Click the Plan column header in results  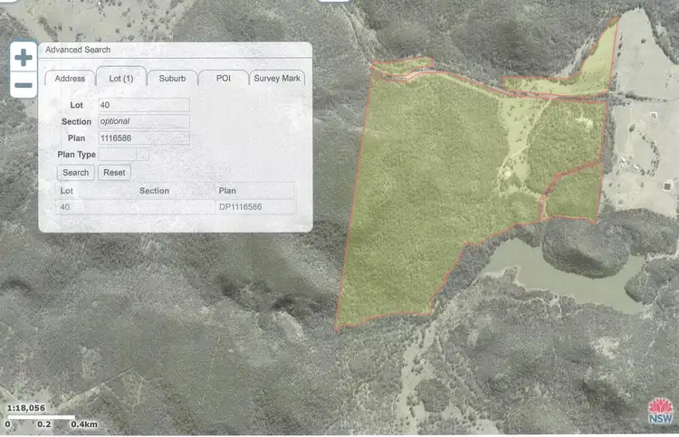pyautogui.click(x=227, y=191)
